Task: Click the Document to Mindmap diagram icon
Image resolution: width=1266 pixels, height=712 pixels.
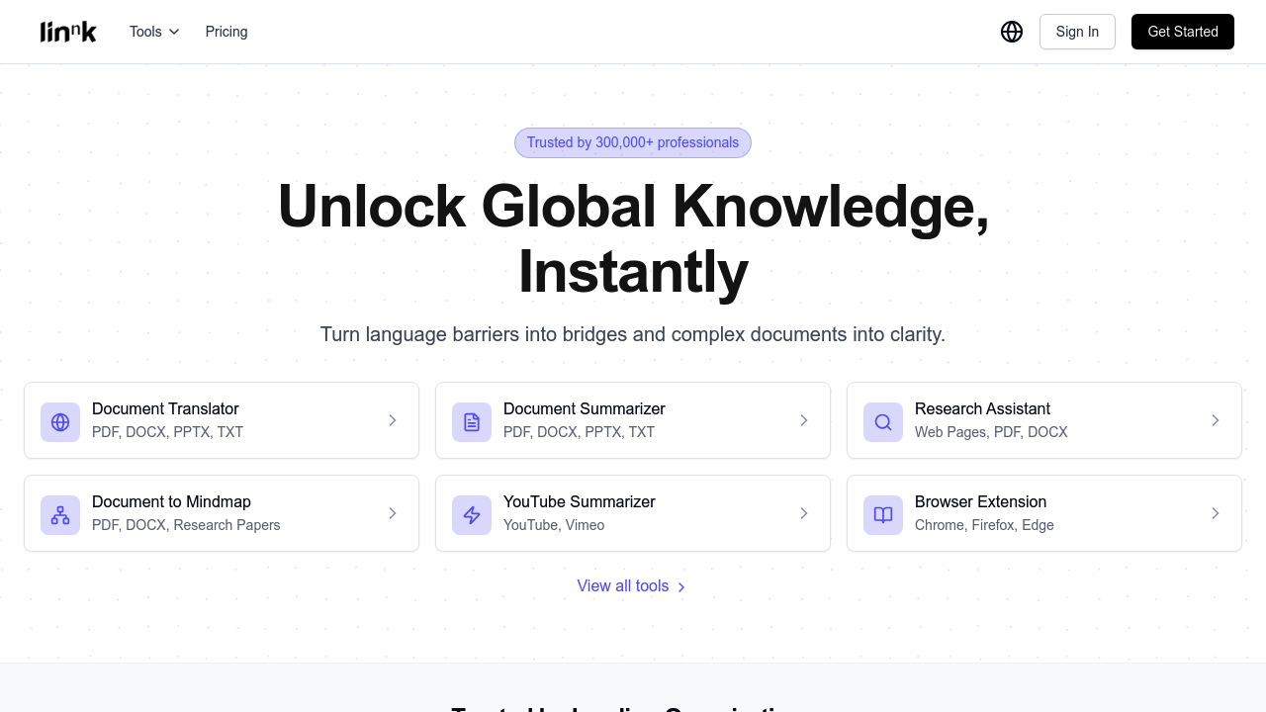Action: 60,514
